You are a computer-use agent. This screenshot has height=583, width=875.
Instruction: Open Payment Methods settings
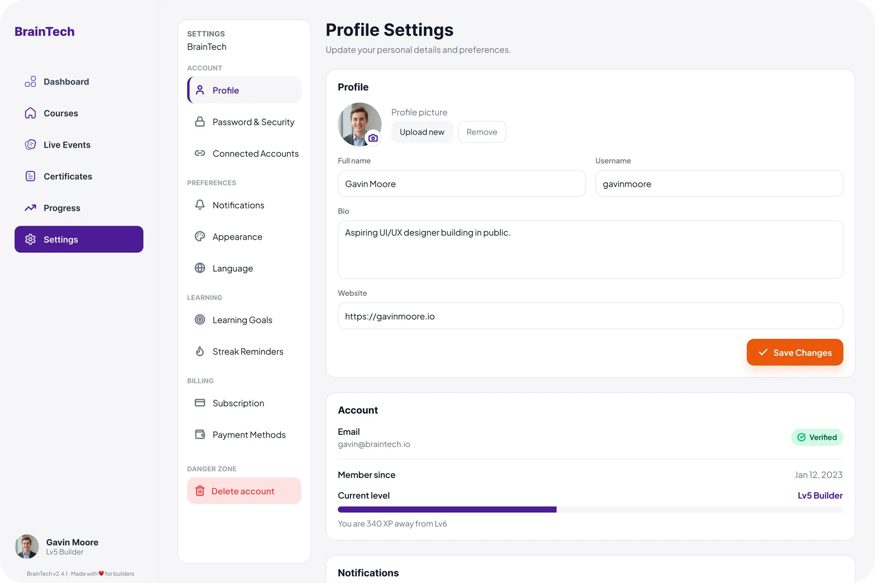pyautogui.click(x=244, y=434)
